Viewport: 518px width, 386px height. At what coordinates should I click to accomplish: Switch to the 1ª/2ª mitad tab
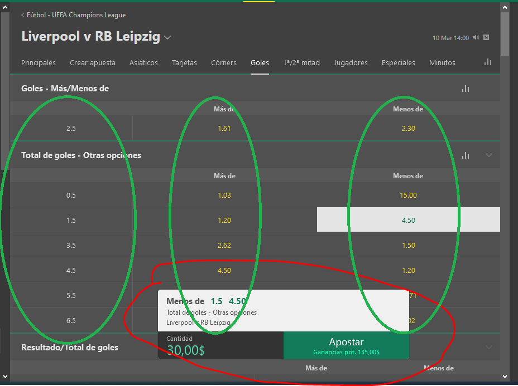click(301, 62)
